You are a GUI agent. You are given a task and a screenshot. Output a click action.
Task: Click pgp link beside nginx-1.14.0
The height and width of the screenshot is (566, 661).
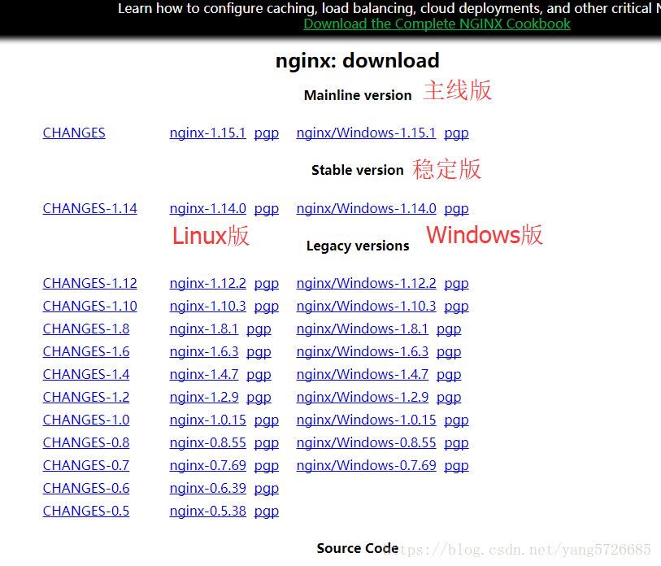tap(267, 209)
